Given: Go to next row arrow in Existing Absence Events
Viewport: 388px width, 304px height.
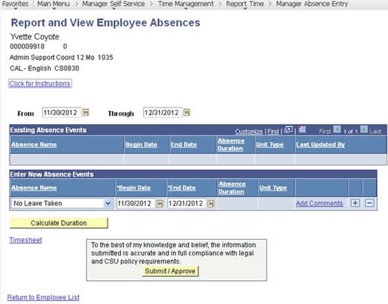Looking at the screenshot, I should pyautogui.click(x=364, y=129).
